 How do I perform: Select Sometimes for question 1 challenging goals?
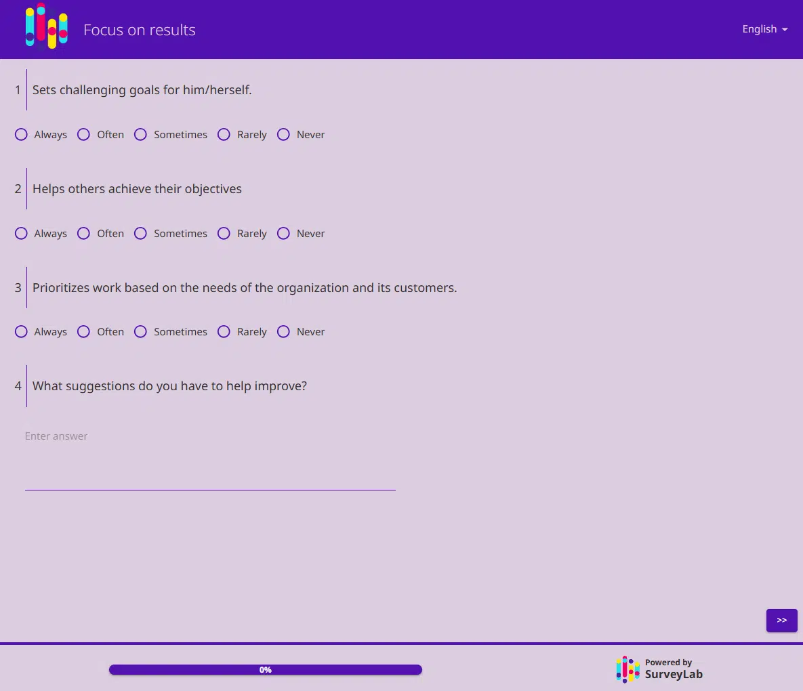140,135
